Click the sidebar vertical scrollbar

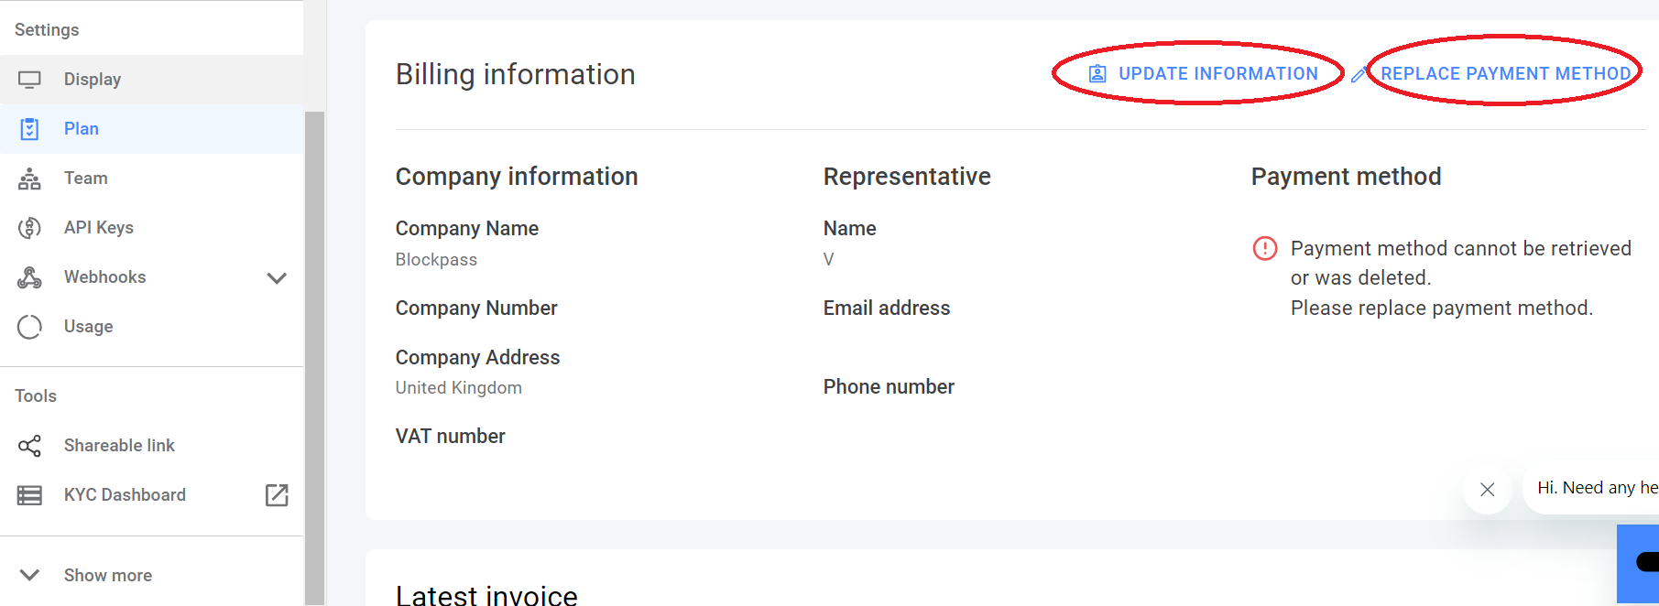[x=315, y=357]
